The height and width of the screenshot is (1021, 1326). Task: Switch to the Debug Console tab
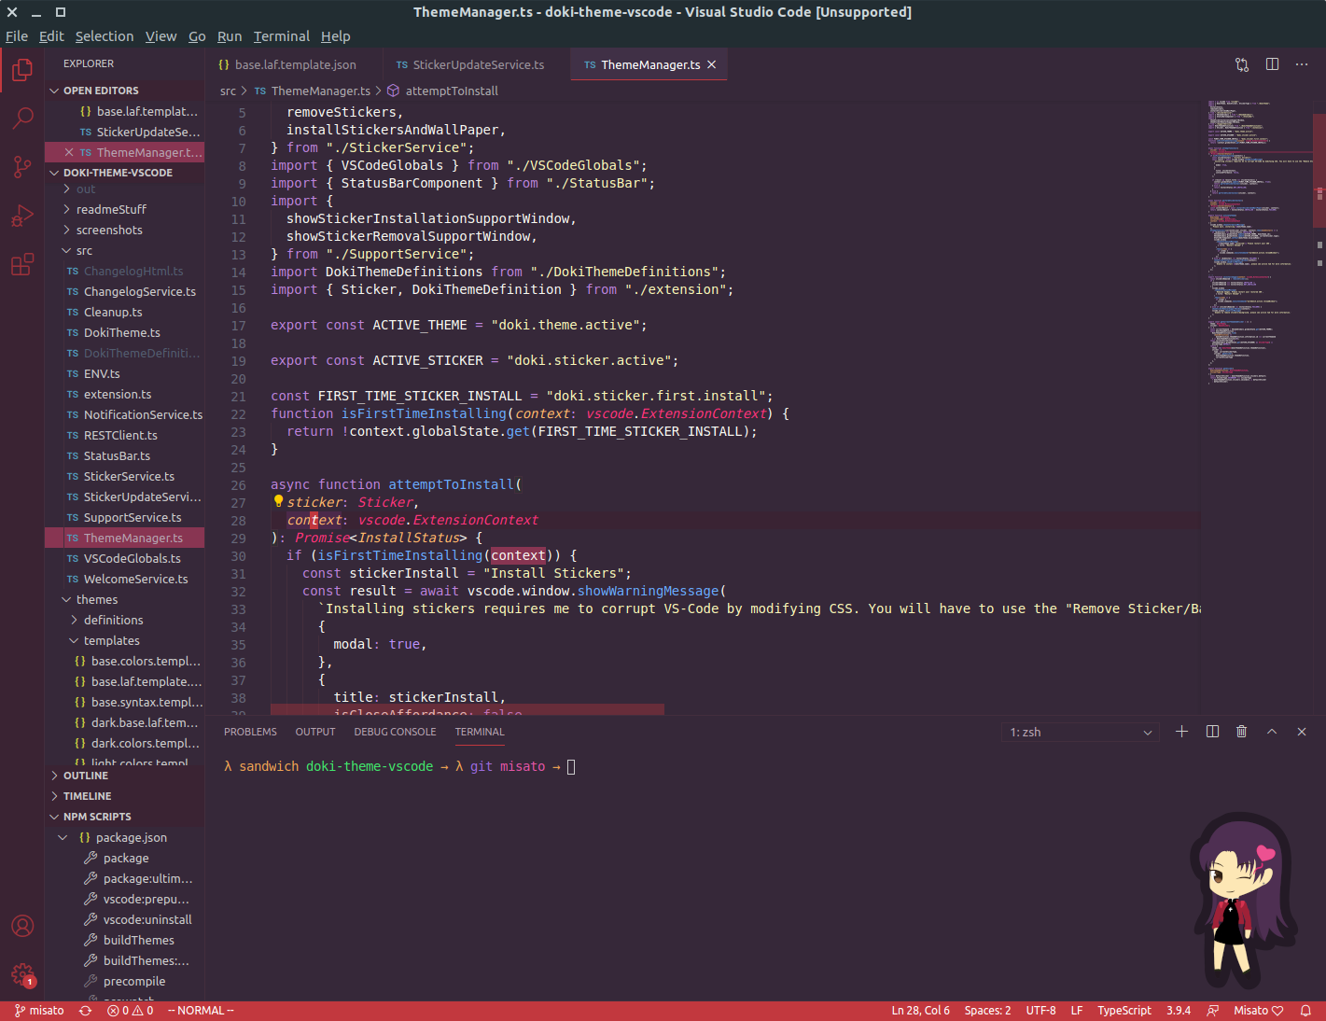click(x=395, y=732)
